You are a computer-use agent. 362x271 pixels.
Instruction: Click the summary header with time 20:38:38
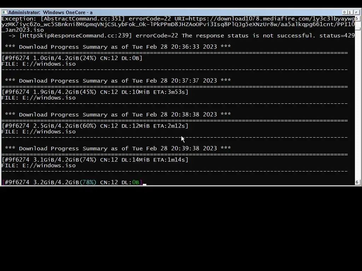pos(118,115)
